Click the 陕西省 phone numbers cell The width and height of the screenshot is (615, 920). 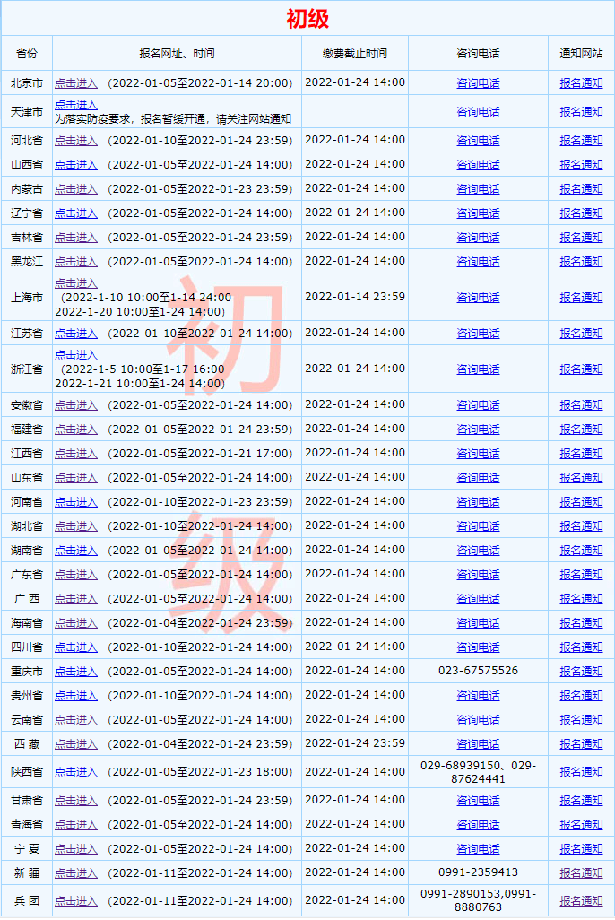tap(478, 772)
